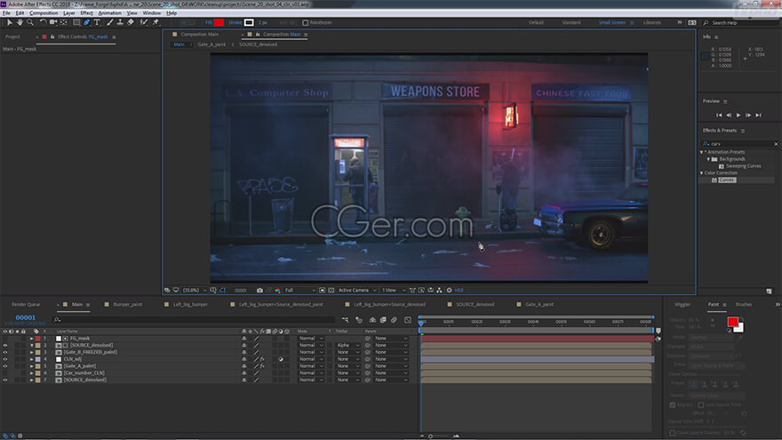Screen dimensions: 782x440
Task: Toggle the Aligned checkbox in Paint panel
Action: click(x=673, y=405)
